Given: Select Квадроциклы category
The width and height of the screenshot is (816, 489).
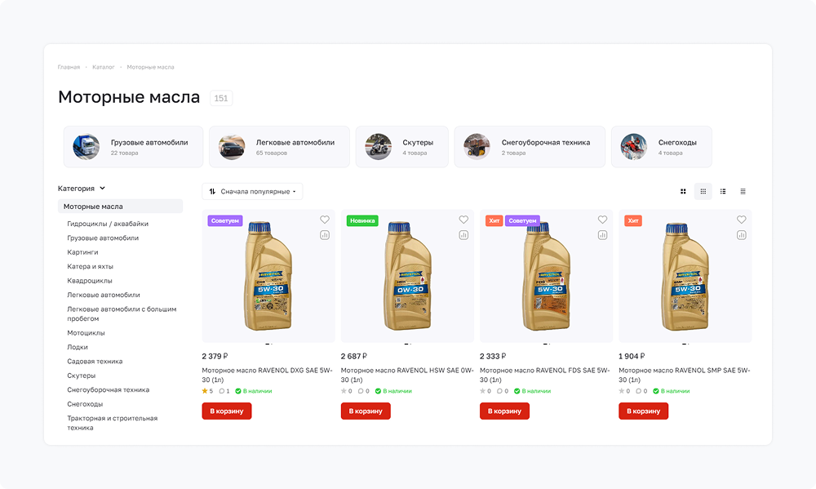Looking at the screenshot, I should [90, 281].
